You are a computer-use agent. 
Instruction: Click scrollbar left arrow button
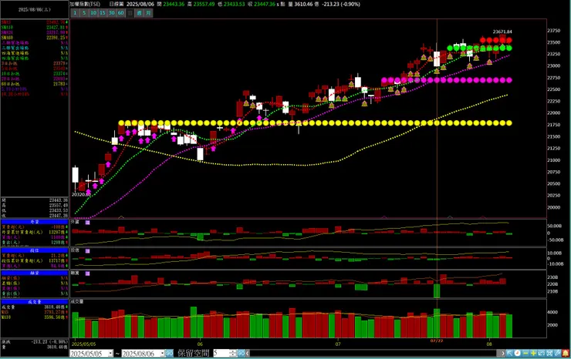tap(248, 353)
